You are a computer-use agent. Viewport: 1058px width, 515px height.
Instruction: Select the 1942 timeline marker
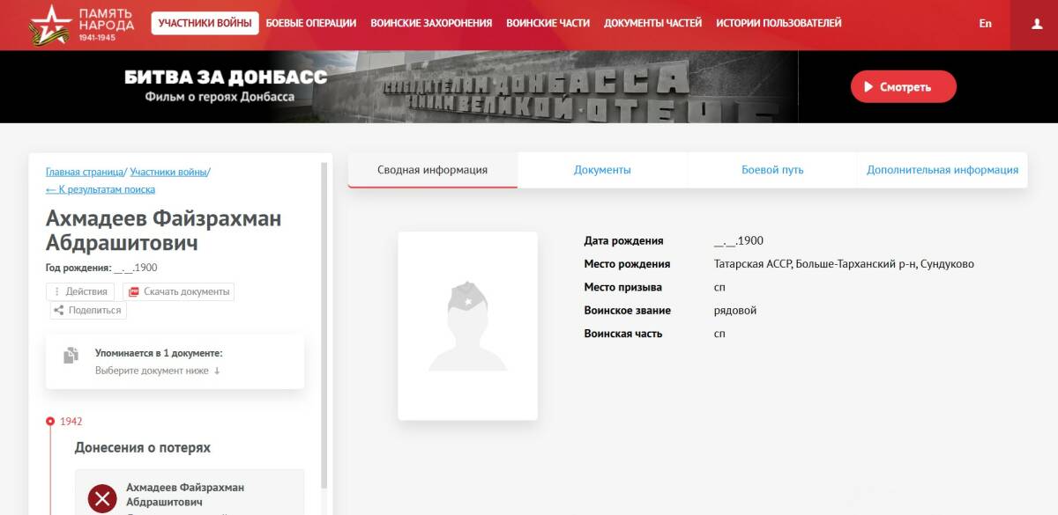[50, 422]
